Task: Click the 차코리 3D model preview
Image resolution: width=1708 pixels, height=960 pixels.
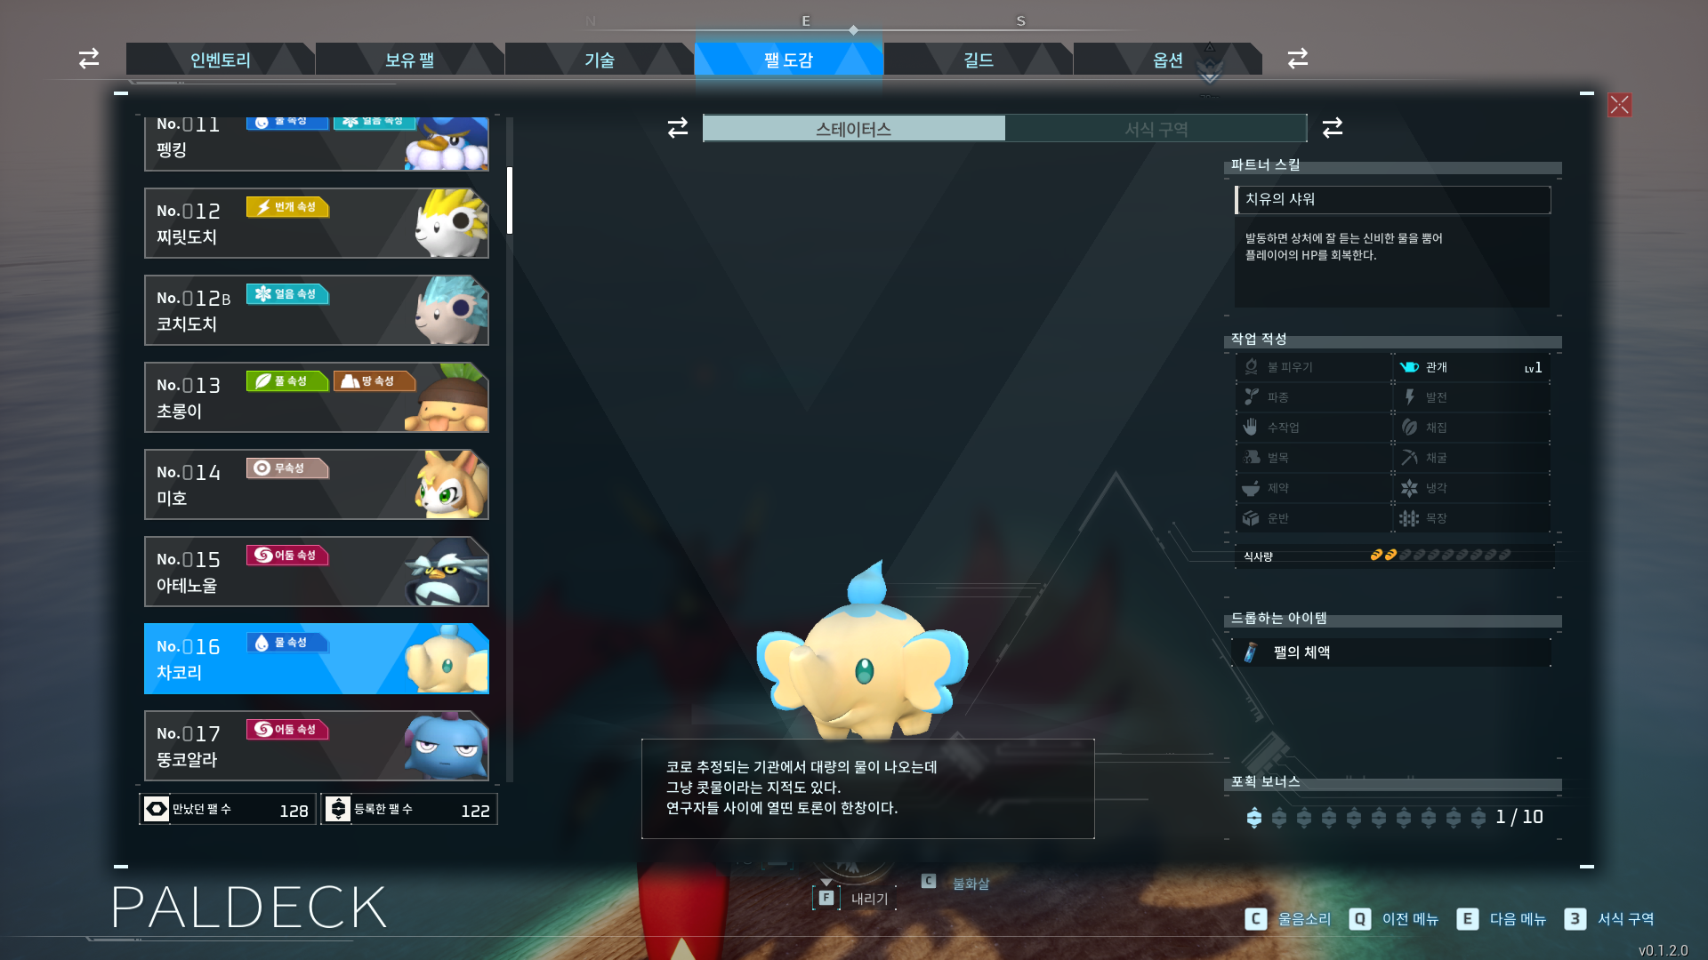Action: [861, 651]
